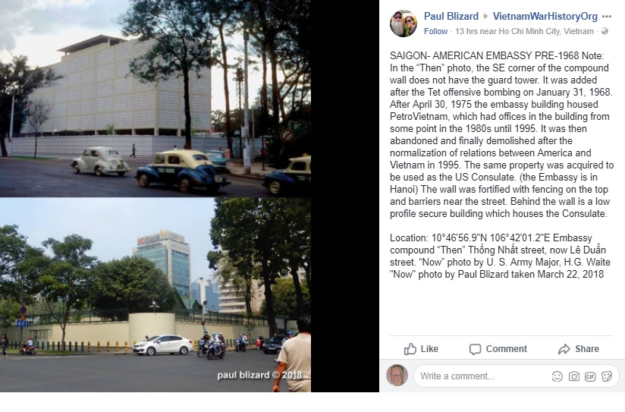View the 2018 'Now' consulate photo
625x412 pixels.
(155, 294)
